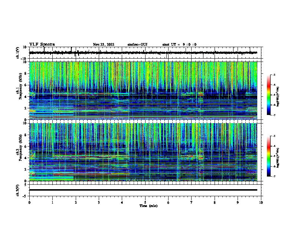Click the '-3' tick on ch.2 colorbar
Viewport: 294px width, 227px height.
pyautogui.click(x=274, y=136)
